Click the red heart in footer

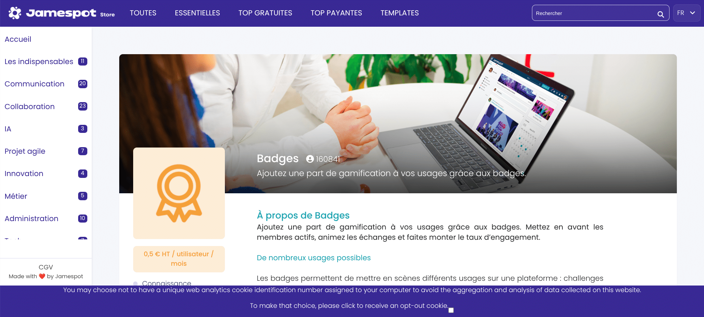42,276
